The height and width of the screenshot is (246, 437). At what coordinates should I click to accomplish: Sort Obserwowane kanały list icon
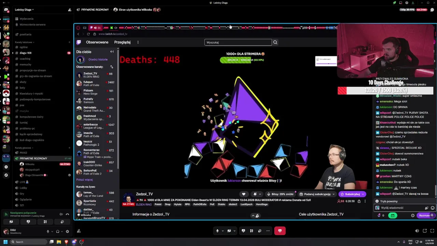coord(111,67)
